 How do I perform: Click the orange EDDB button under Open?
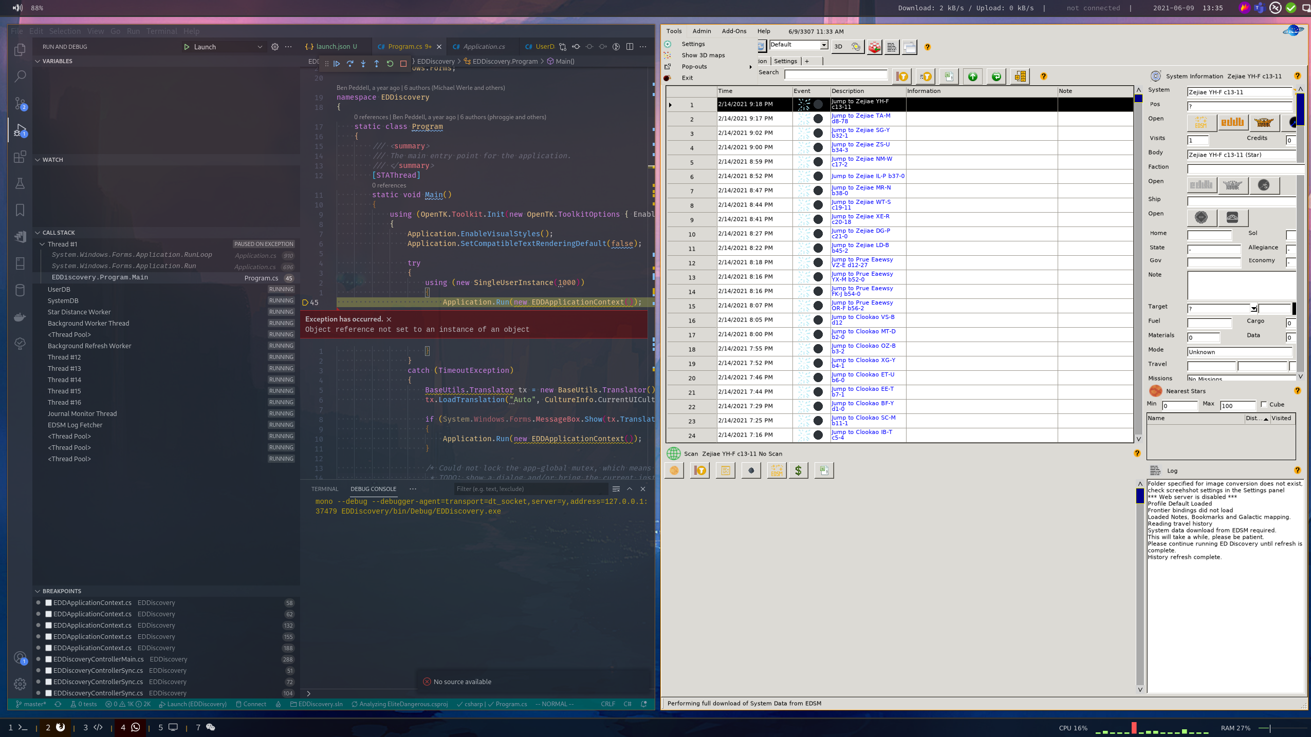[1233, 123]
